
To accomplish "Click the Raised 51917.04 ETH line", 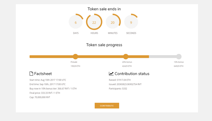I will click(120, 80).
